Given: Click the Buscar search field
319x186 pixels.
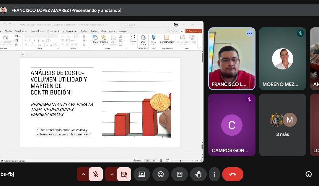Looking at the screenshot, I should [147, 25].
